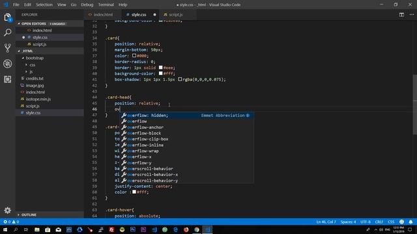Viewport: 417px width, 234px height.
Task: Open the Windows Action Center
Action: 410,229
